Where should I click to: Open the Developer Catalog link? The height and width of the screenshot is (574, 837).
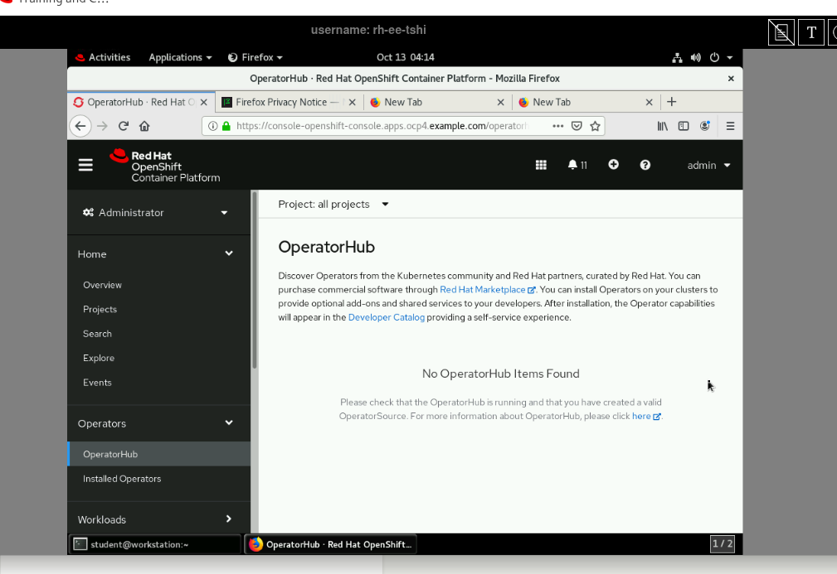tap(387, 317)
